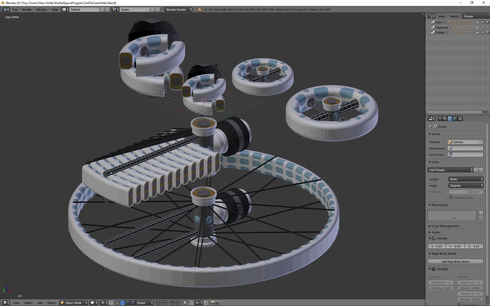Image resolution: width=490 pixels, height=306 pixels.
Task: Hide the Deployed group with eye icon
Action: point(477,27)
